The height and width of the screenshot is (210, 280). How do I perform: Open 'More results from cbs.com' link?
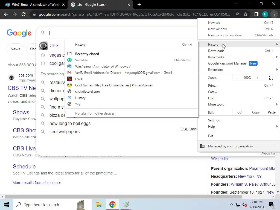(37, 183)
